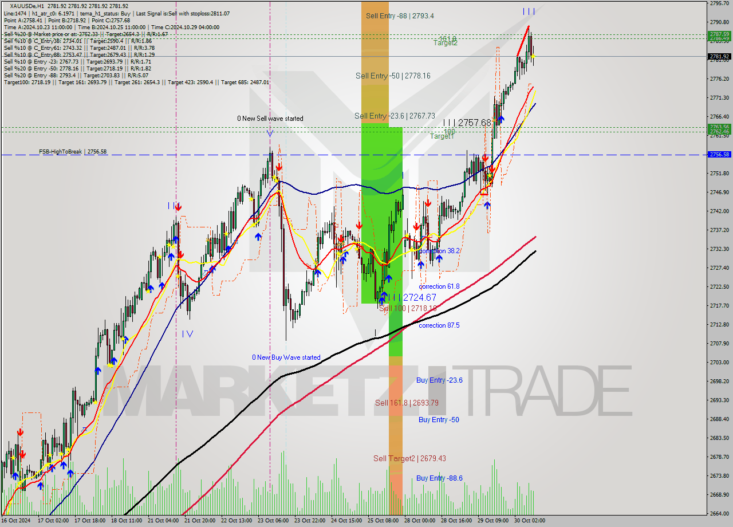
Task: Click the 'correction 38.2' label
Action: 439,251
